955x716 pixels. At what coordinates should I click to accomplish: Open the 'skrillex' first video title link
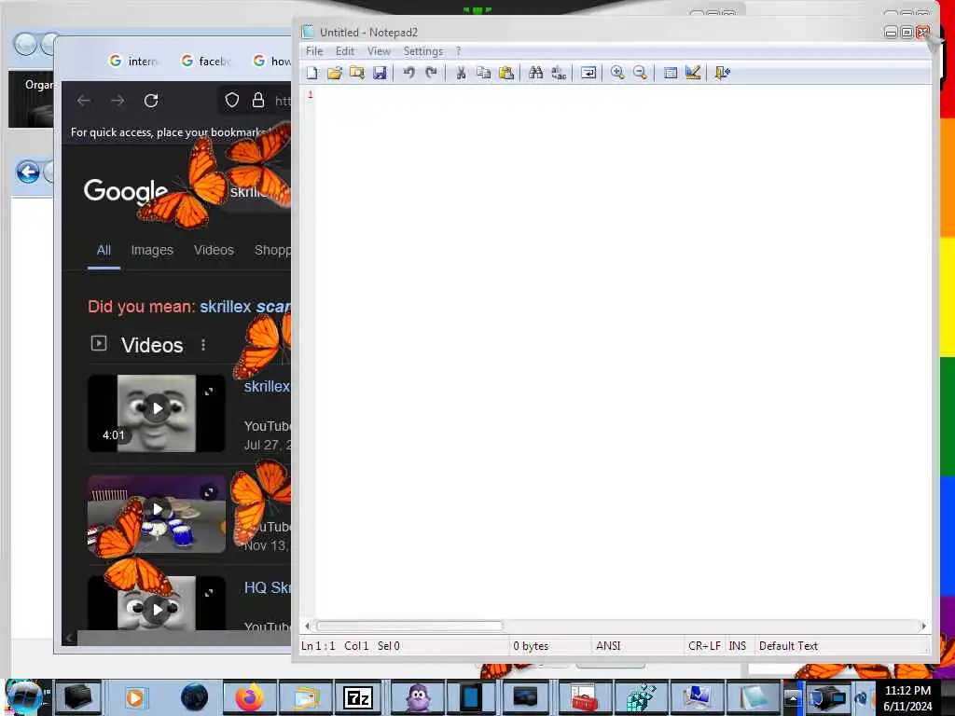coord(267,386)
